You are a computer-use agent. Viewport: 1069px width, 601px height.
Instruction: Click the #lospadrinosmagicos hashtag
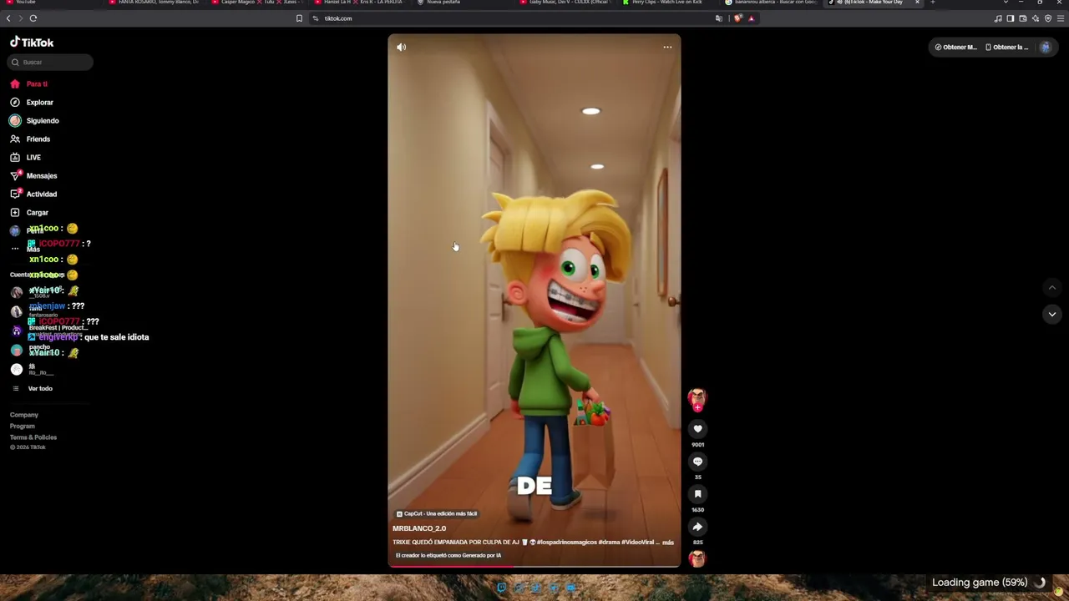(566, 543)
